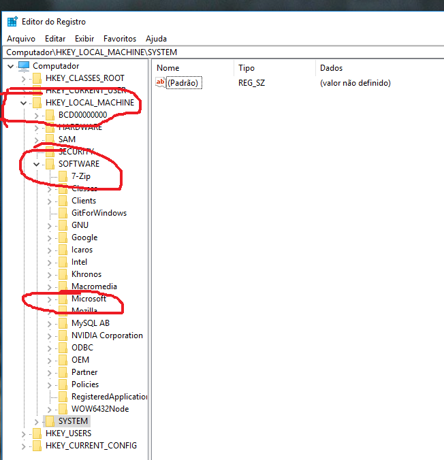Select the Policies folder icon
The width and height of the screenshot is (444, 460).
[x=63, y=384]
